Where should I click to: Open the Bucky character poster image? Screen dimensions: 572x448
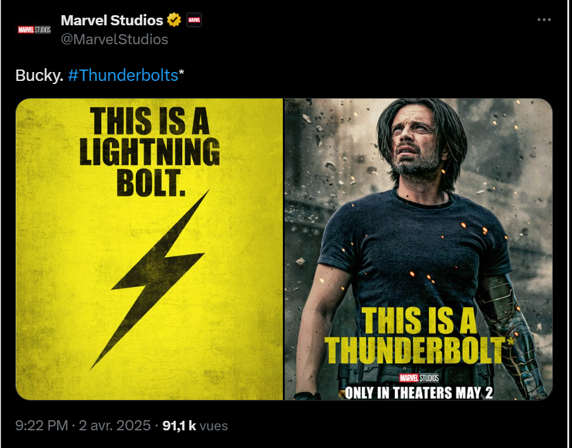(x=418, y=249)
